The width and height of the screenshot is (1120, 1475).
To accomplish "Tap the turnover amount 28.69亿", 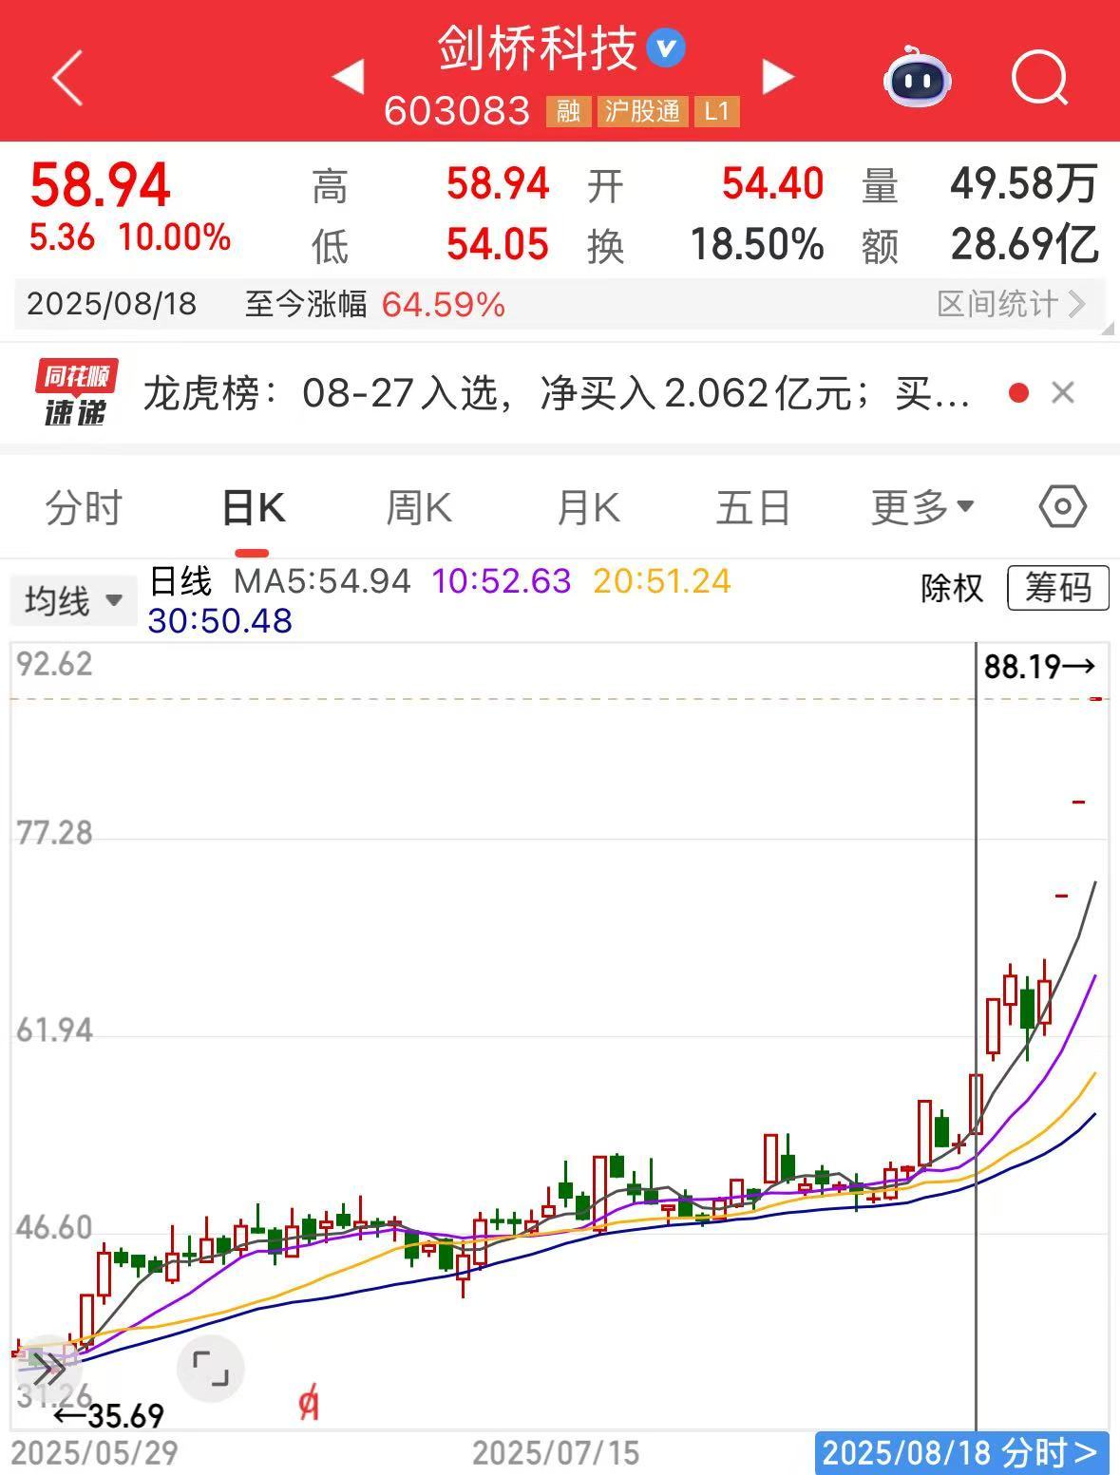I will tap(1025, 245).
